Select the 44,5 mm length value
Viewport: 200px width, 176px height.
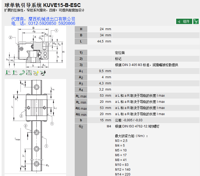[104, 41]
